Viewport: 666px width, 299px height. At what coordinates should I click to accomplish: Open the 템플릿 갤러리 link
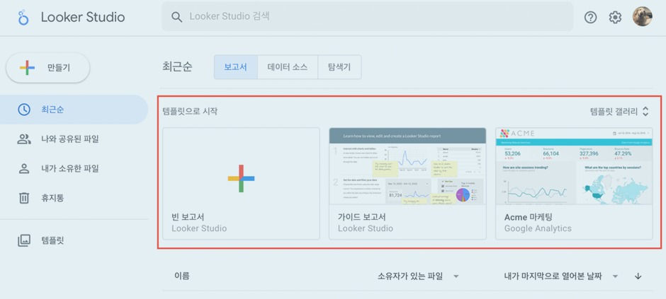[x=614, y=112]
